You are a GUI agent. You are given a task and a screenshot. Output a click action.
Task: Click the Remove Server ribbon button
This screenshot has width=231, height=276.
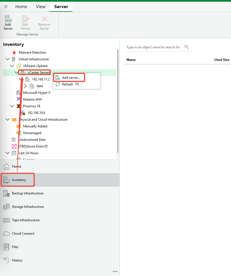tap(44, 23)
